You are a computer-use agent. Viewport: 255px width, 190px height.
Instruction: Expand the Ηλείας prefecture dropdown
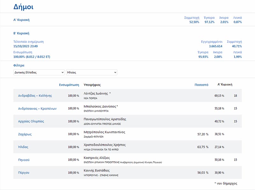(x=91, y=72)
